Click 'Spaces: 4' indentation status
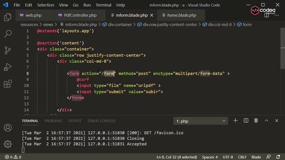The width and height of the screenshot is (285, 160). [x=210, y=157]
